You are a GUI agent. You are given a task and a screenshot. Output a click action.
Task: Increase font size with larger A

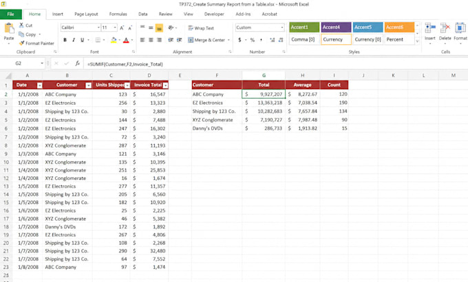pyautogui.click(x=122, y=28)
